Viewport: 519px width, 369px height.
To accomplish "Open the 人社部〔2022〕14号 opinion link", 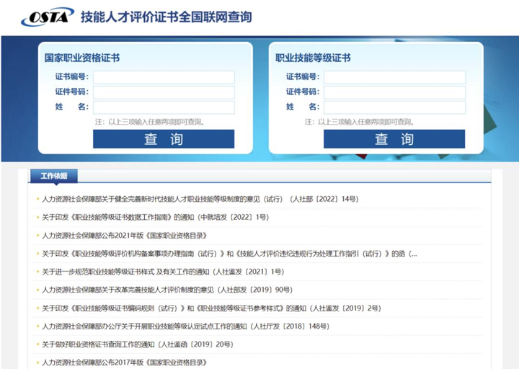I will click(200, 199).
